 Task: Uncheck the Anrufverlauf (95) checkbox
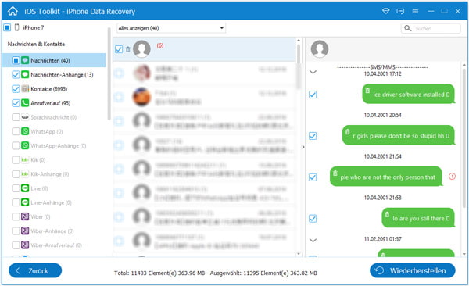pyautogui.click(x=16, y=103)
